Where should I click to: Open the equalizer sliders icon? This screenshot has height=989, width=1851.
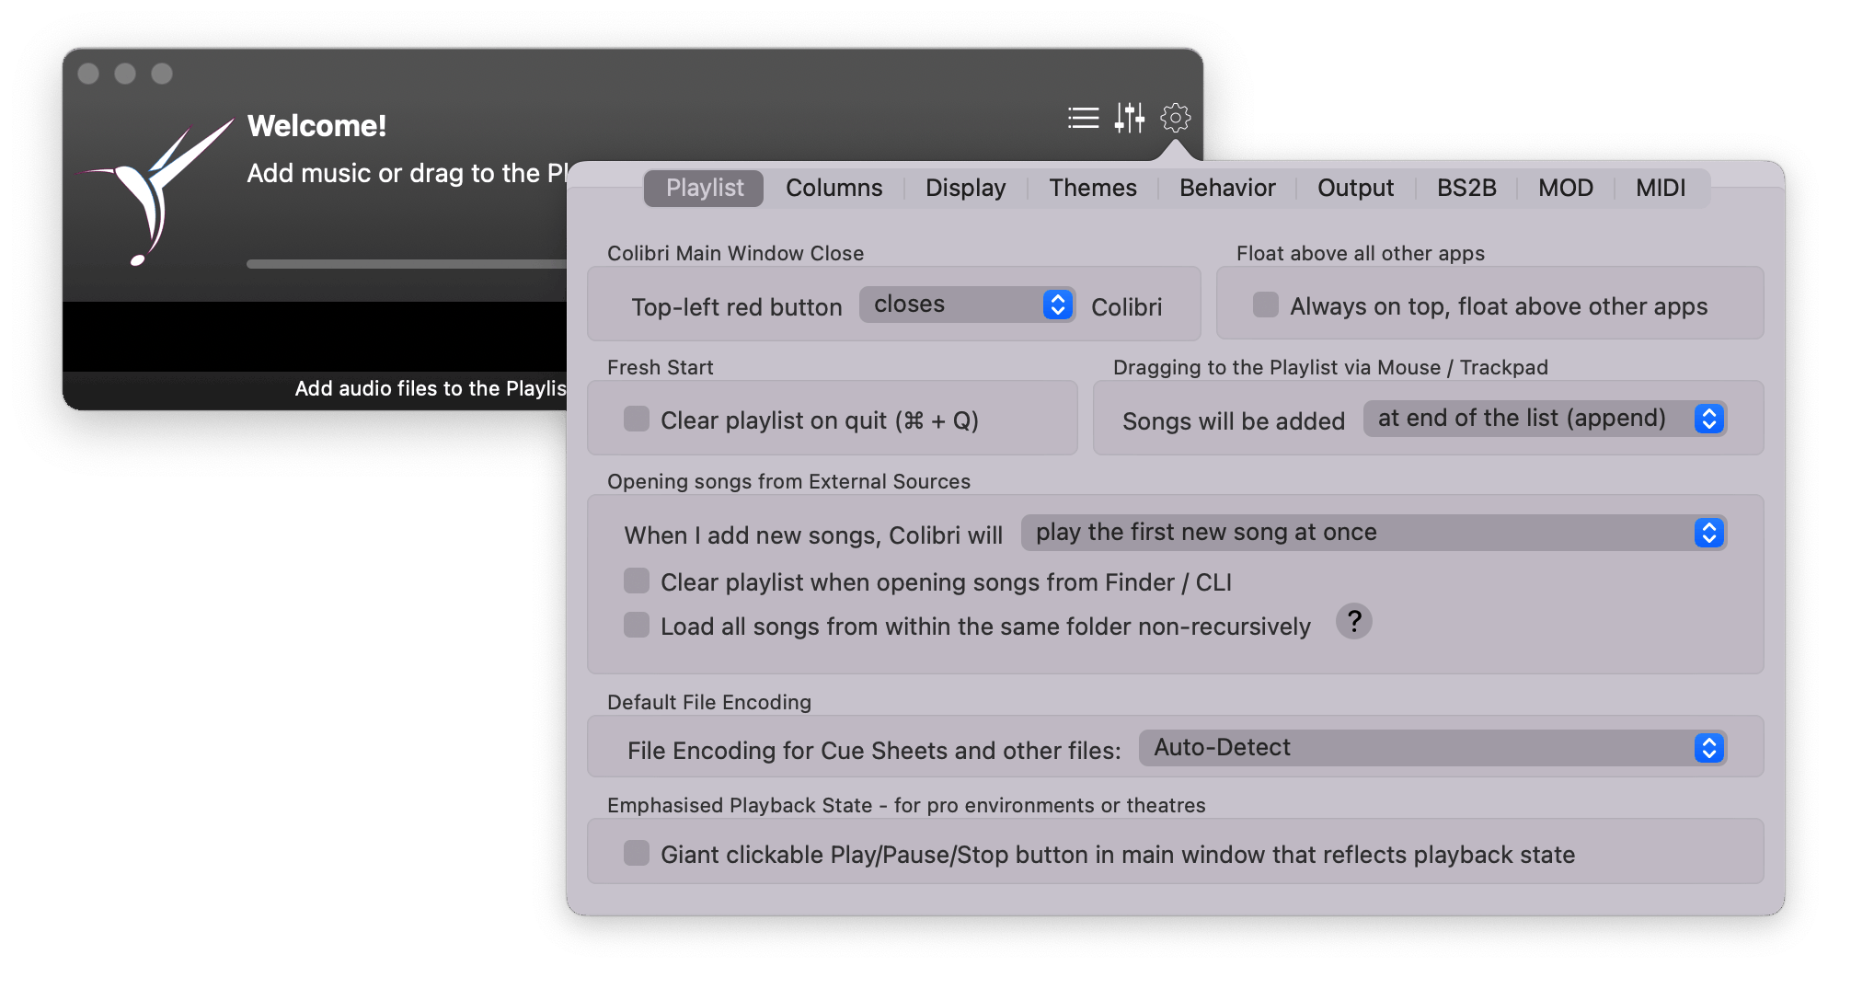pyautogui.click(x=1130, y=118)
